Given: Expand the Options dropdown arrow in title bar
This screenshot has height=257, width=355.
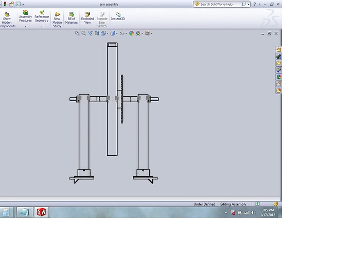Looking at the screenshot, I should [23, 4].
